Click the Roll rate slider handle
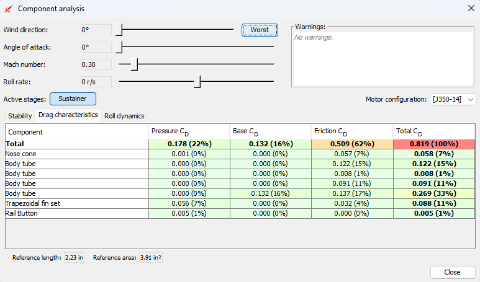 [197, 82]
